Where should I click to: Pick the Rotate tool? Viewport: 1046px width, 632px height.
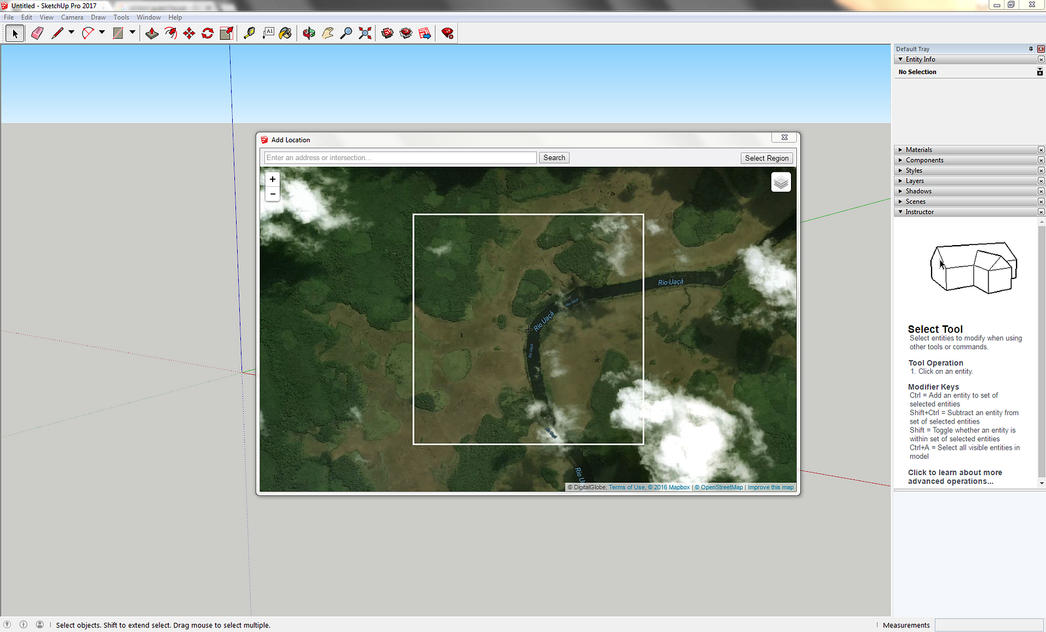click(207, 33)
